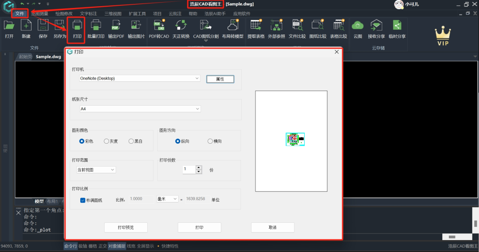Screen dimensions: 479x252
Task: Click the 属性 properties button
Action: point(220,79)
